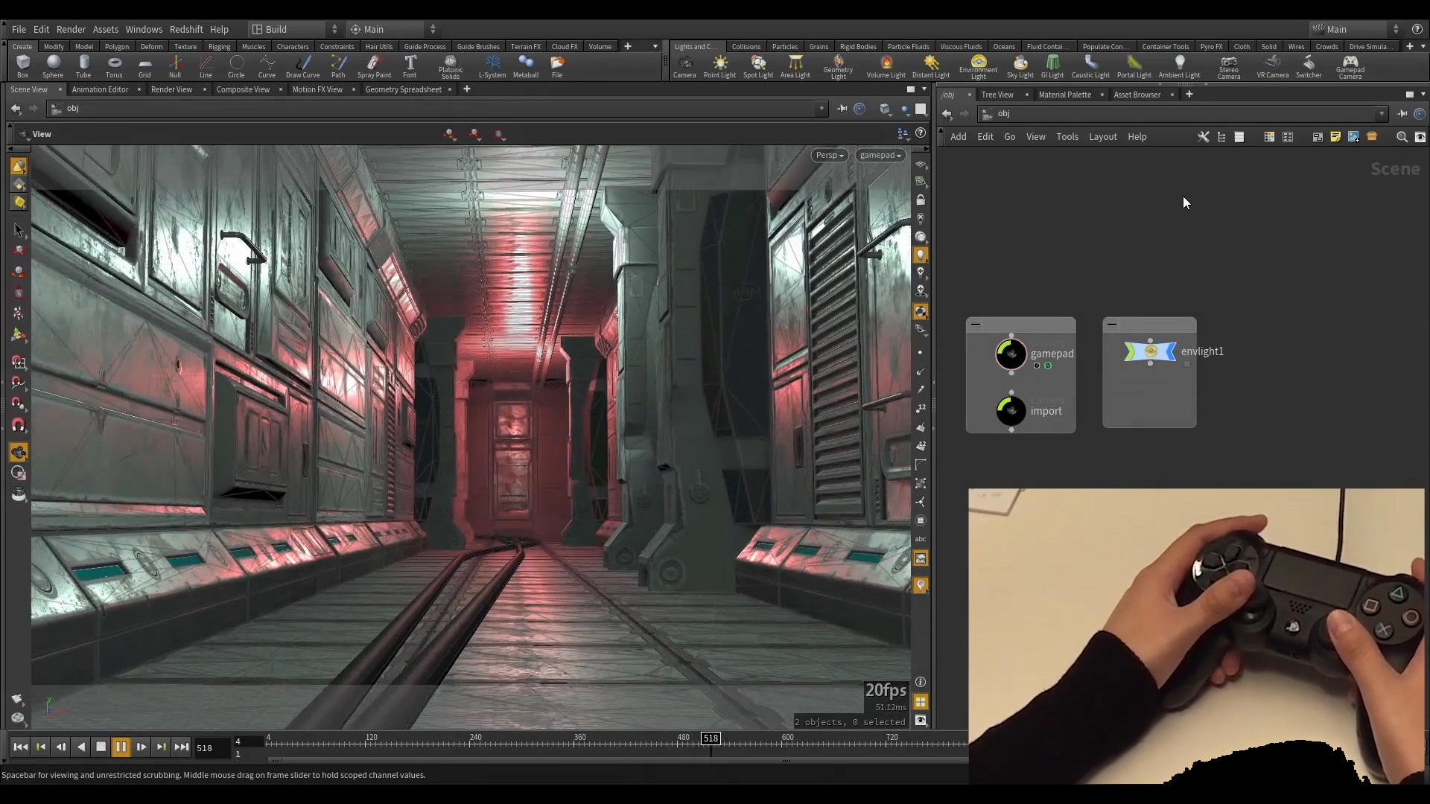The height and width of the screenshot is (804, 1430).
Task: Create a Sphere from the Create shelf
Action: pos(53,67)
